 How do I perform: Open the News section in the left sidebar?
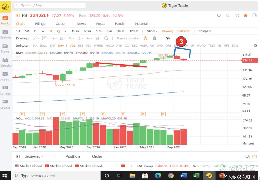pyautogui.click(x=5, y=49)
